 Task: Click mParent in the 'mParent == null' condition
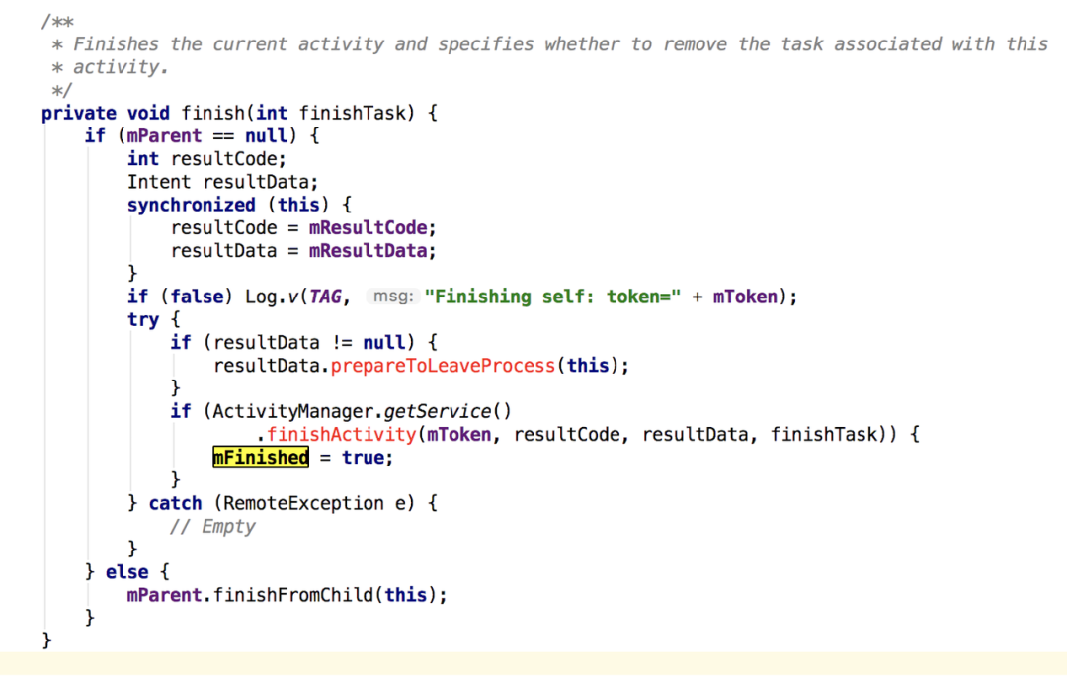tap(165, 136)
